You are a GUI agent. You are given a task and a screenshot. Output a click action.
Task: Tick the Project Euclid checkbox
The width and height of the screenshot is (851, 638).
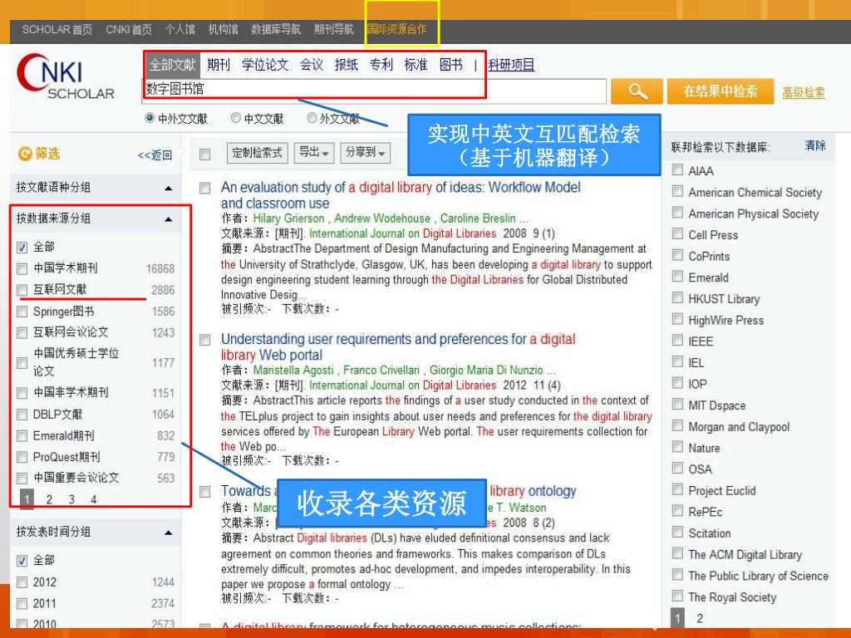677,489
